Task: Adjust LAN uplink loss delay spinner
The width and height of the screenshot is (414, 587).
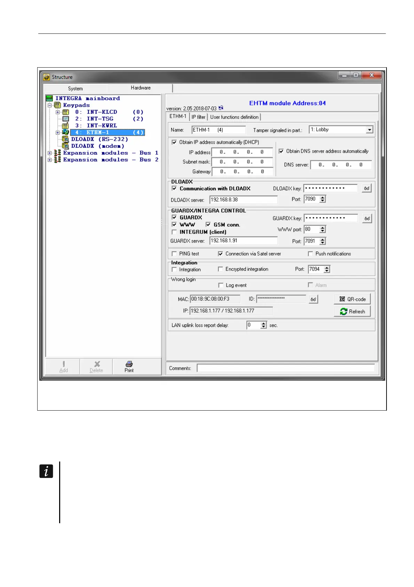Action: pos(264,325)
